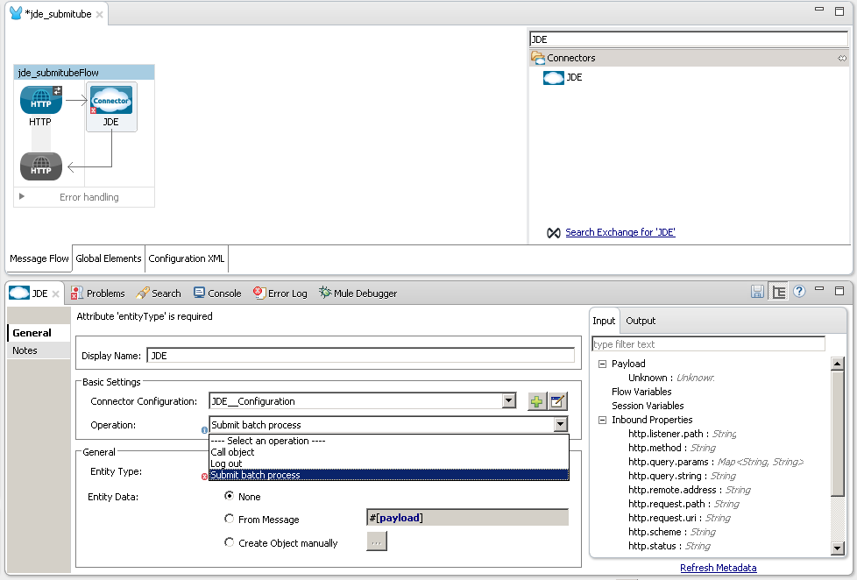Click 'Search Exchange for JDE' link

pos(620,232)
